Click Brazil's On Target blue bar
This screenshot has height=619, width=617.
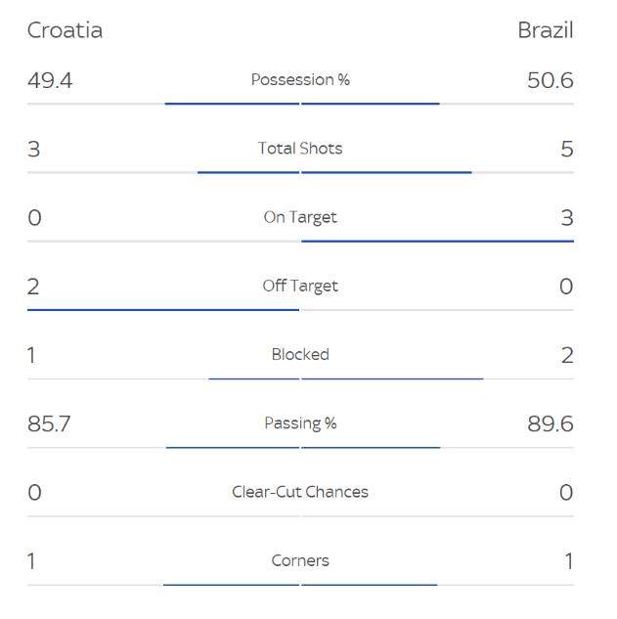pyautogui.click(x=437, y=241)
